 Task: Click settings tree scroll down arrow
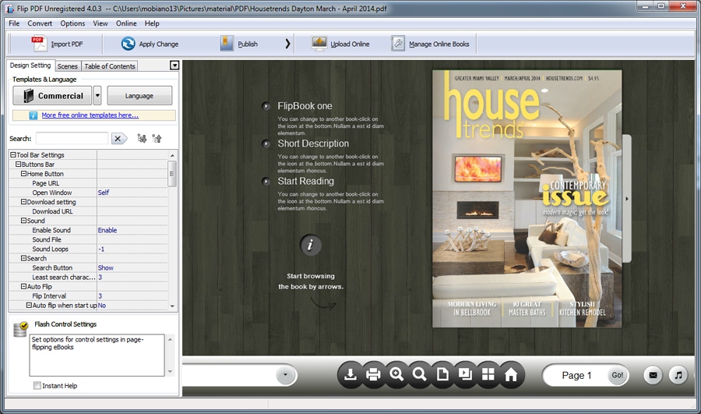172,306
